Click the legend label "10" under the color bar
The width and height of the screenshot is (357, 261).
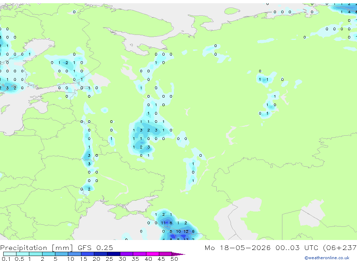(x=70, y=259)
